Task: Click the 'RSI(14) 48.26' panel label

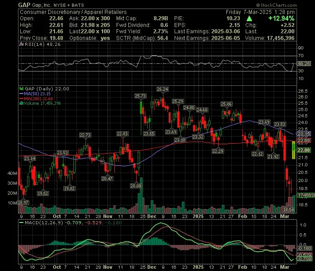Action: point(42,44)
